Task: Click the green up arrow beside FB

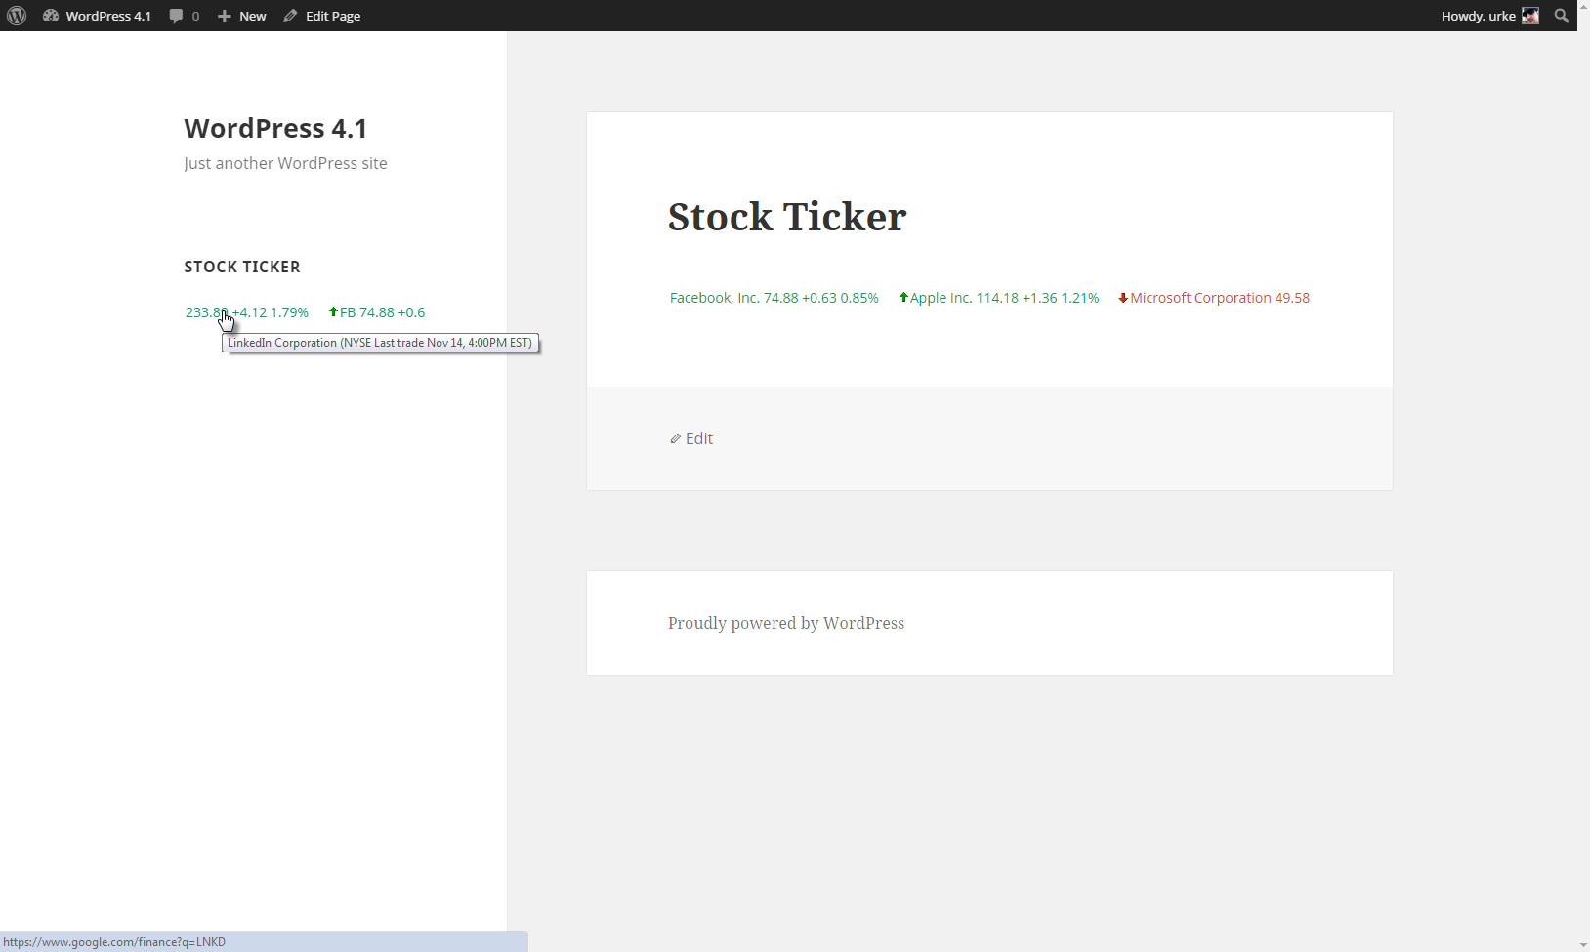Action: [x=333, y=312]
